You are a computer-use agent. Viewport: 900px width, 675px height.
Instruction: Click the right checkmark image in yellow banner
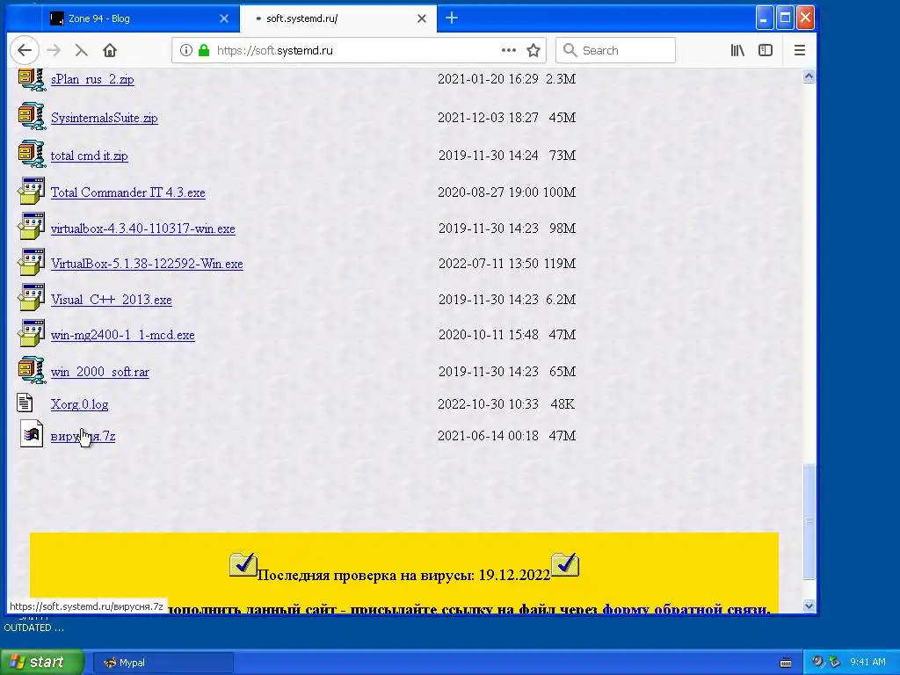(565, 564)
